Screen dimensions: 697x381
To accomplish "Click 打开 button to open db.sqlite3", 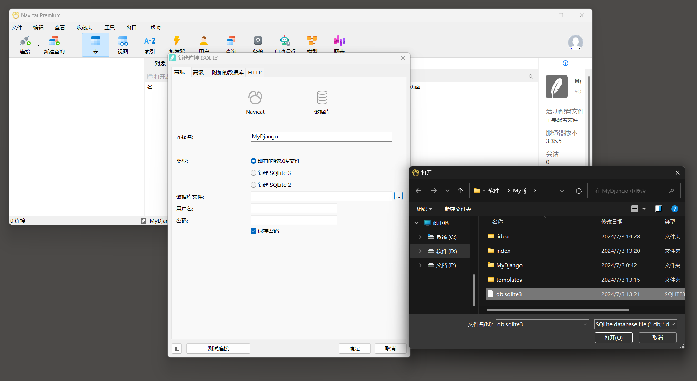I will tap(614, 338).
